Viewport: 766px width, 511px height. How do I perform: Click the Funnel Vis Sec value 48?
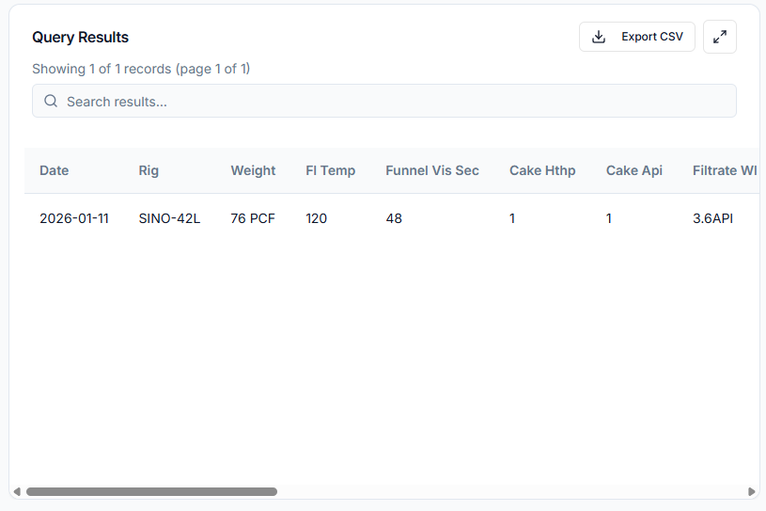pos(394,218)
